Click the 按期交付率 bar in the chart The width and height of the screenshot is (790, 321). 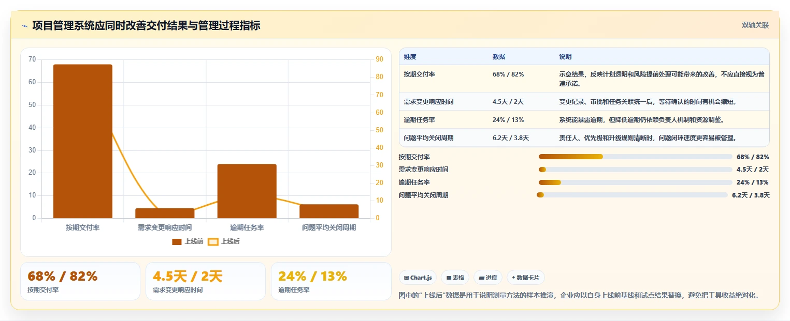(x=82, y=141)
